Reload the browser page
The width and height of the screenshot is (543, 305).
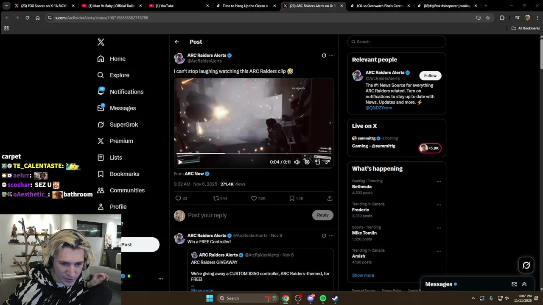27,18
